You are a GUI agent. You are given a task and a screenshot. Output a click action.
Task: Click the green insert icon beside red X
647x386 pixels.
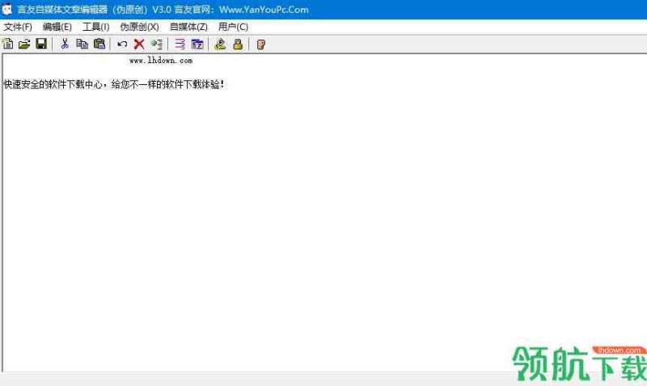coord(156,45)
